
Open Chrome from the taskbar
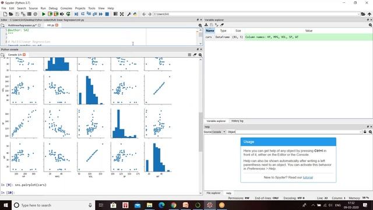pyautogui.click(x=174, y=205)
